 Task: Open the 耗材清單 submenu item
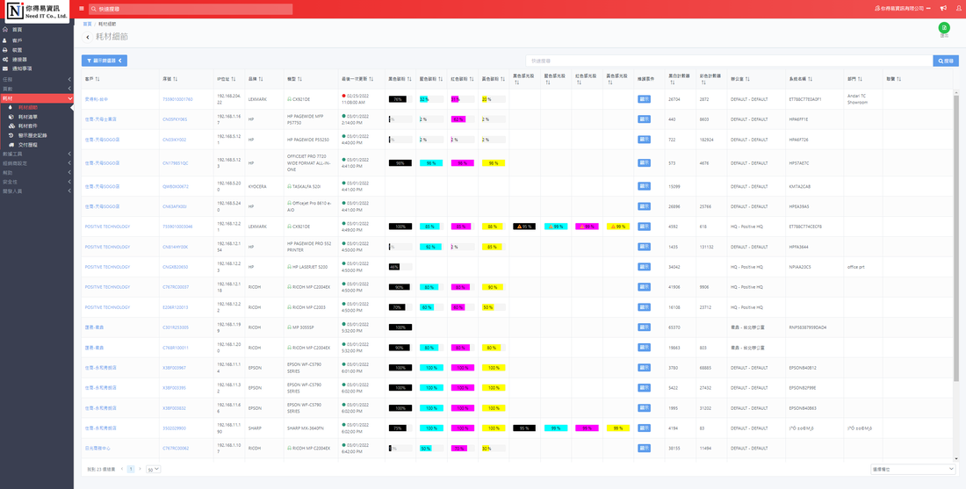28,116
